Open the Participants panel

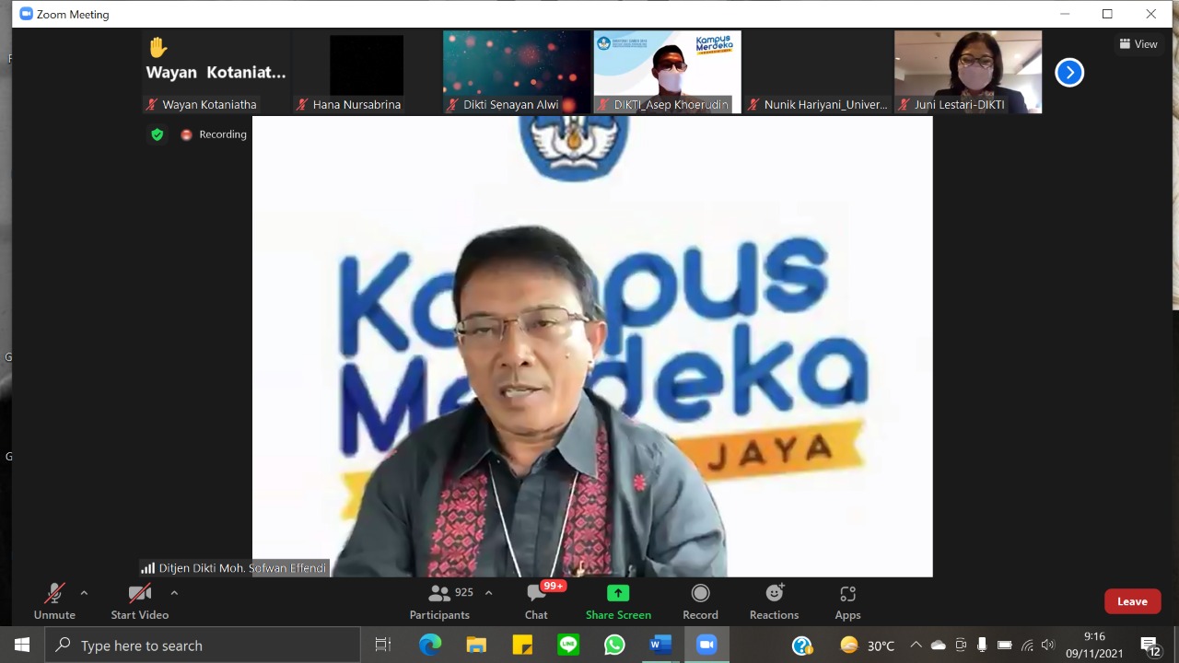[440, 602]
